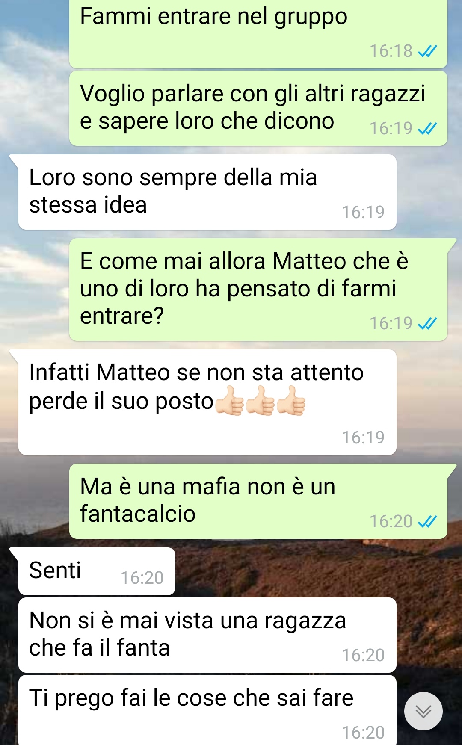Select the 'Loro sono sempre della mia stessa idea' message
Image resolution: width=462 pixels, height=745 pixels.
point(207,192)
